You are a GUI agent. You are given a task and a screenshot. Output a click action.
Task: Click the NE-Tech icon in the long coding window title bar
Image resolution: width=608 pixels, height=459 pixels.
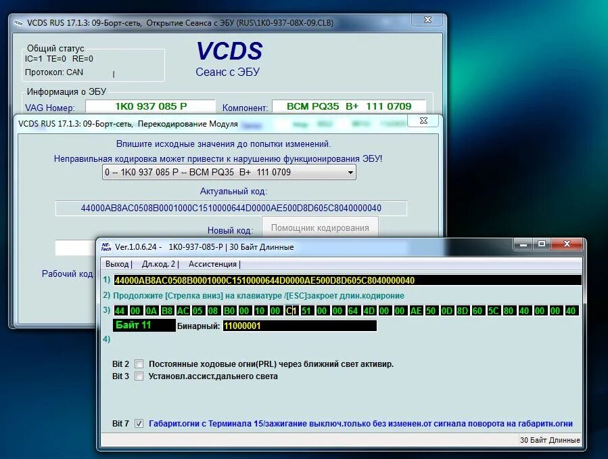click(106, 247)
